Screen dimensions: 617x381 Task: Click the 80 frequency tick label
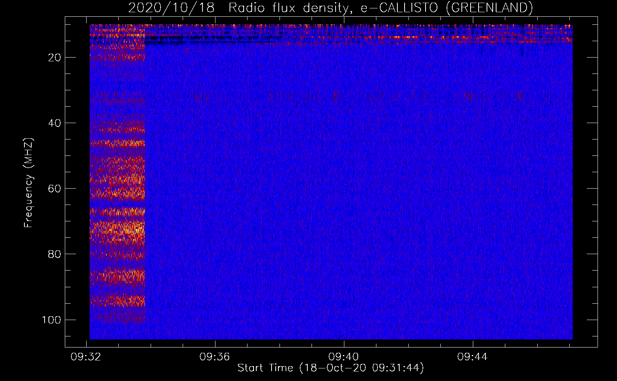[x=55, y=254]
